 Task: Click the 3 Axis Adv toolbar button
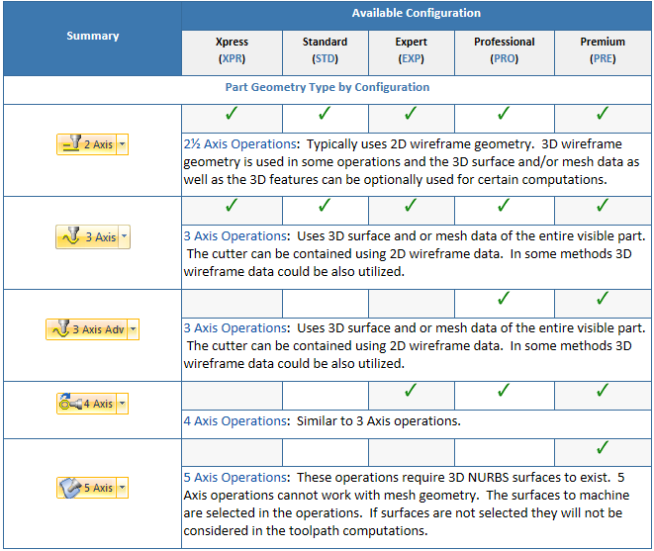86,329
